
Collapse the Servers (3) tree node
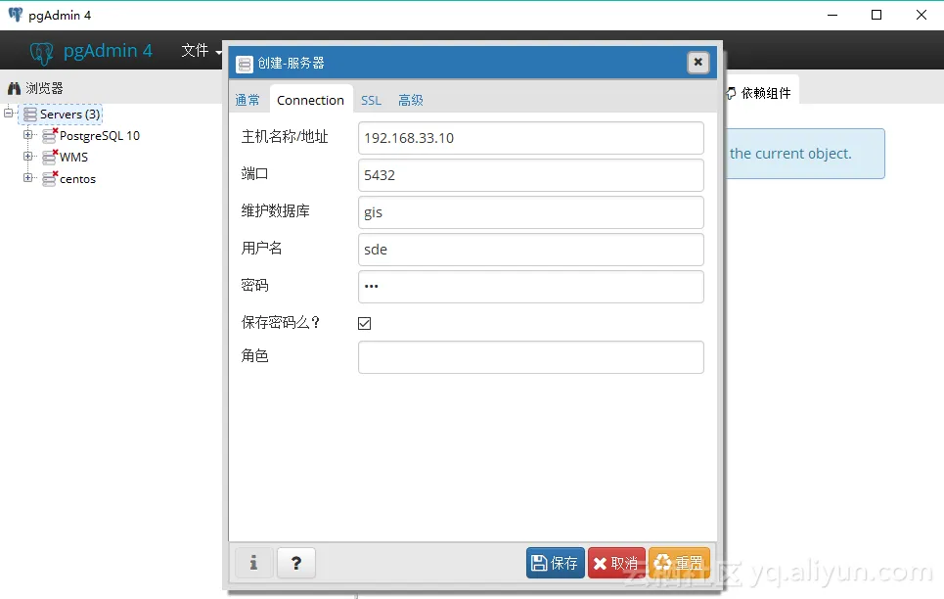[9, 113]
